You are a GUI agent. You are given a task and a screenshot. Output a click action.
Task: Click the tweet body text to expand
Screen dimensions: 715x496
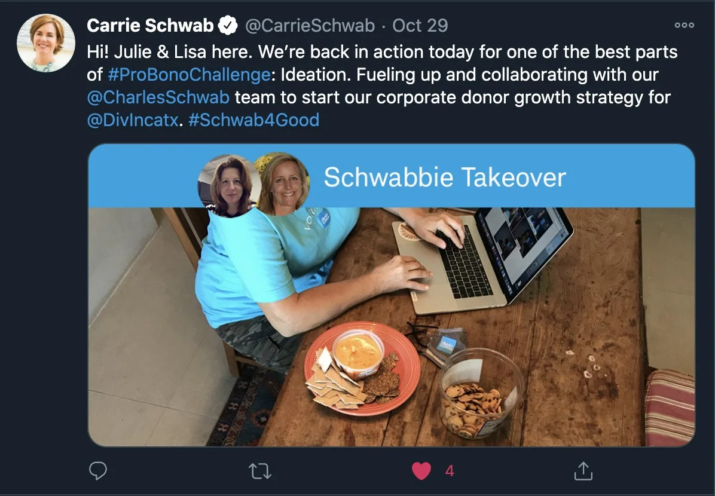click(x=382, y=85)
